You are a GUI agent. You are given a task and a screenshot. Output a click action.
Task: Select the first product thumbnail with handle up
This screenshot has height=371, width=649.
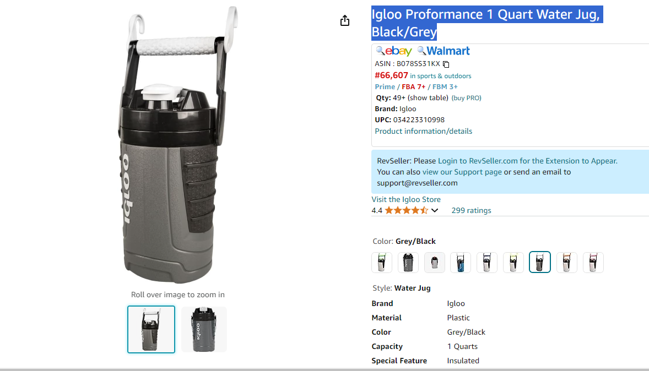[151, 329]
